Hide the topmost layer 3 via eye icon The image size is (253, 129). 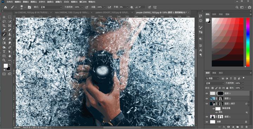(x=207, y=93)
